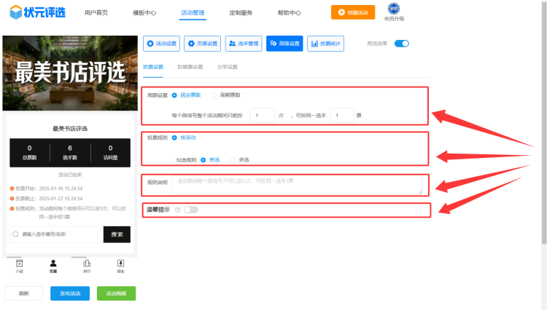Click the 最美书店评选 banner image
The width and height of the screenshot is (547, 310).
click(70, 73)
